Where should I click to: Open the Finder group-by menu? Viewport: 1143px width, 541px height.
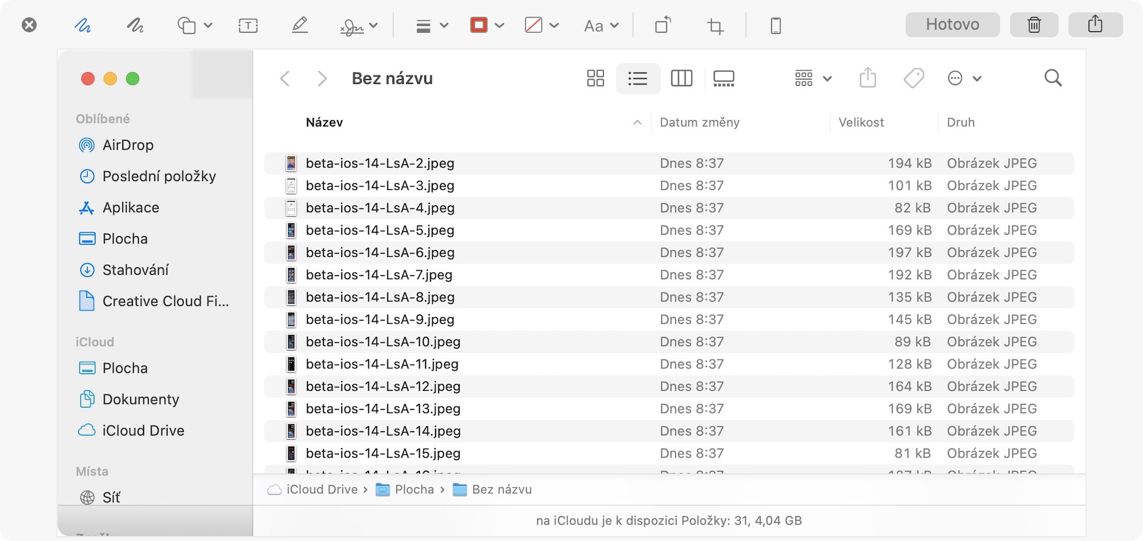pyautogui.click(x=813, y=78)
